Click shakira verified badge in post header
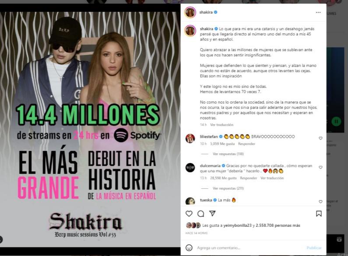Image resolution: width=348 pixels, height=256 pixels. (215, 12)
